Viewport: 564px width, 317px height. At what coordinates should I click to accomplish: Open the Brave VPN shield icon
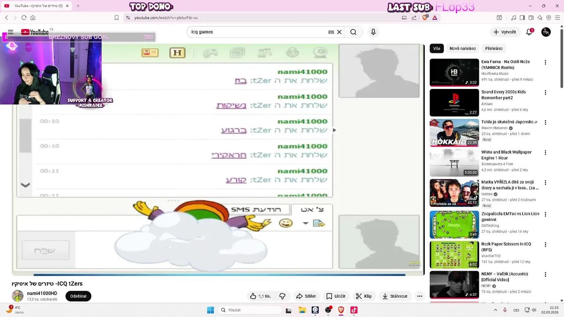click(549, 18)
